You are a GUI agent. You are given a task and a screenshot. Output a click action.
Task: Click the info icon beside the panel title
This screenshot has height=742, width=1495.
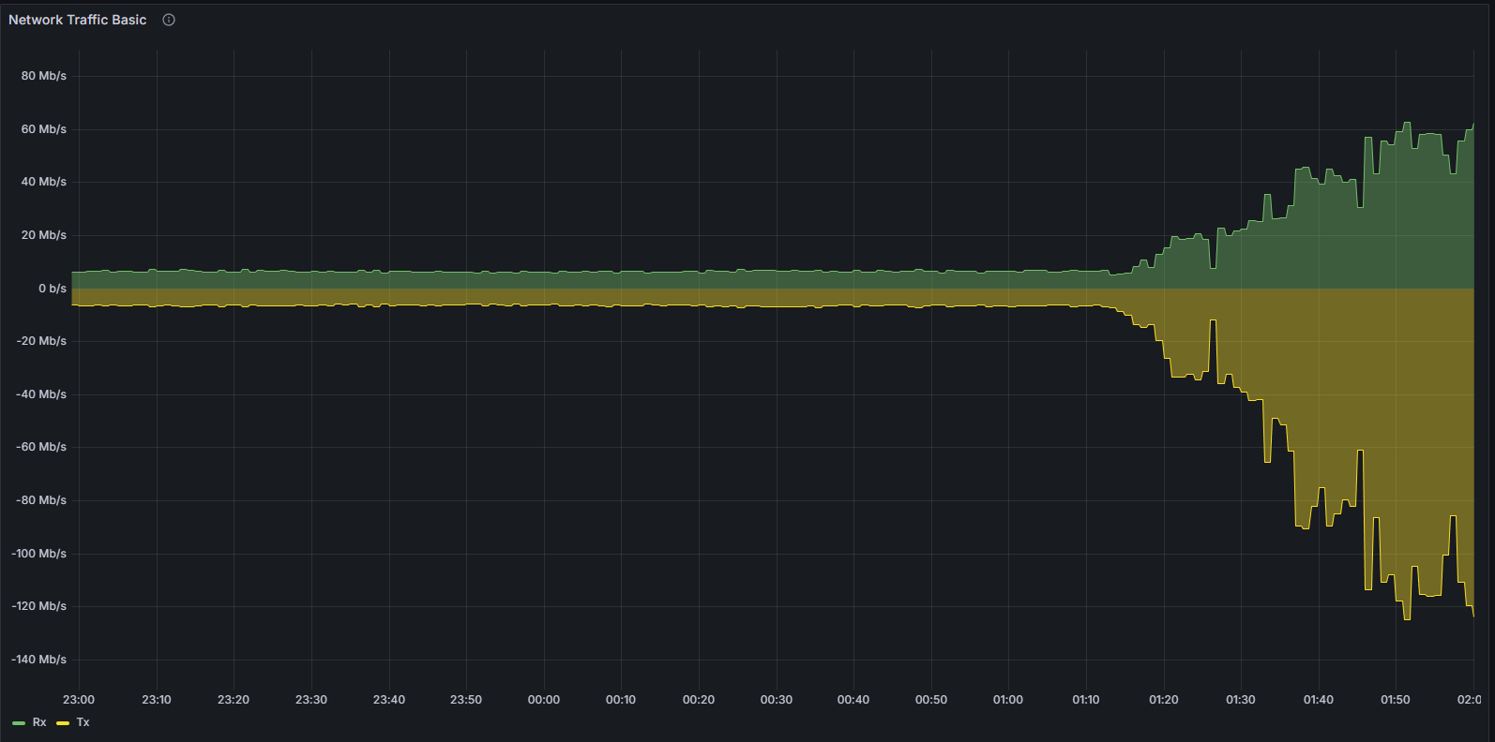tap(169, 20)
